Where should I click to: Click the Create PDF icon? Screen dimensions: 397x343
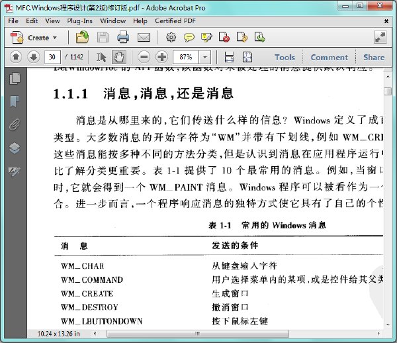tap(17, 38)
